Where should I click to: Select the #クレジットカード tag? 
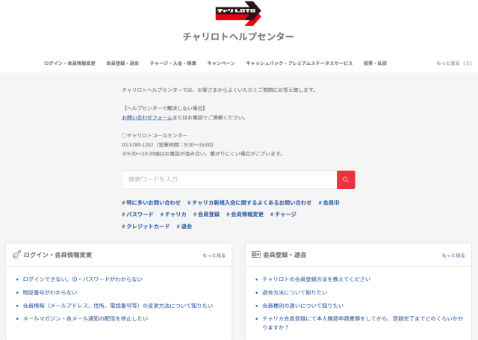tap(146, 226)
